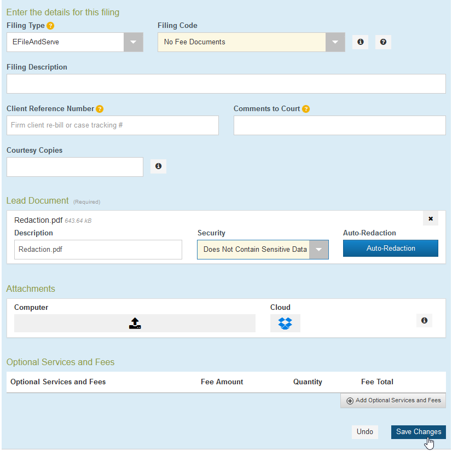Select Dropbox cloud upload icon

pos(285,324)
